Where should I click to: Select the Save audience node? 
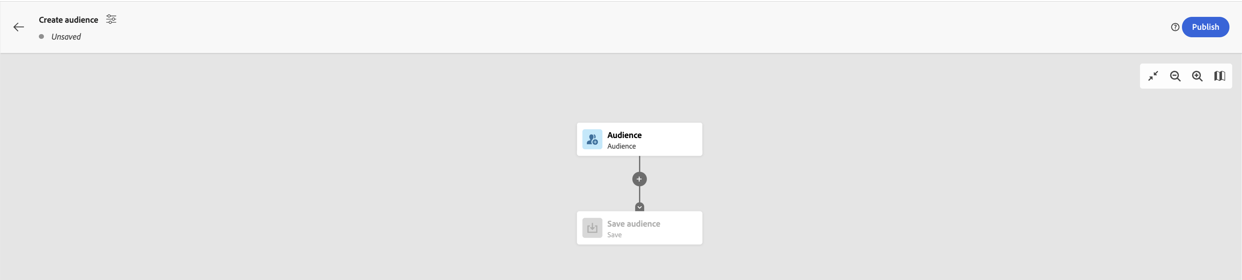coord(639,228)
